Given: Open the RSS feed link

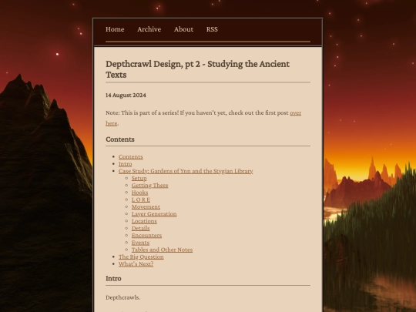Looking at the screenshot, I should click(212, 29).
